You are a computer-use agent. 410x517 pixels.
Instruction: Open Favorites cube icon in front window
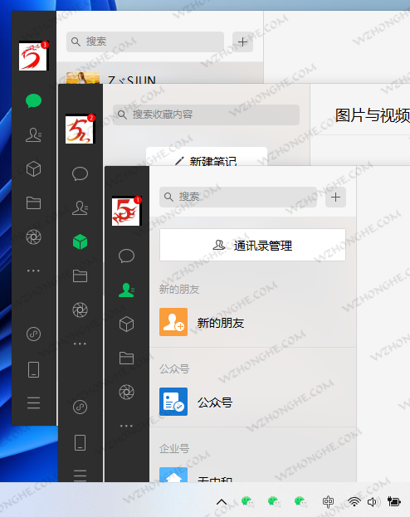tap(127, 324)
